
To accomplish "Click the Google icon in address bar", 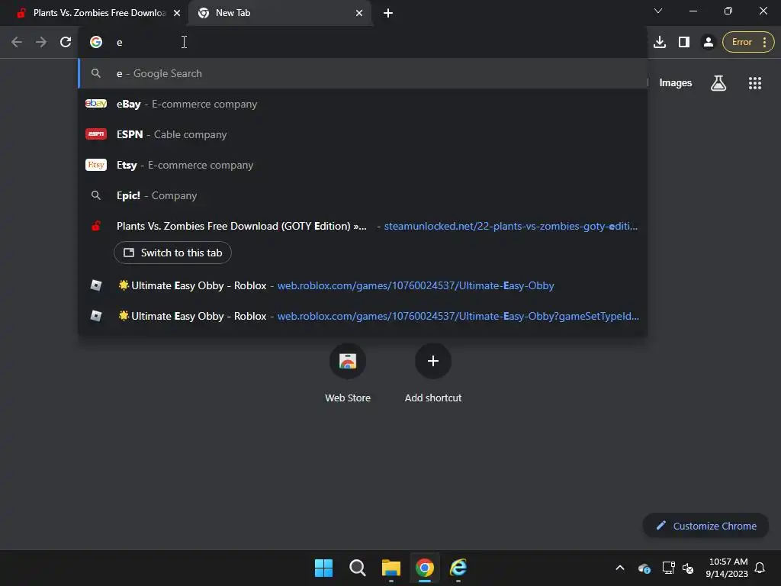I will tap(96, 43).
